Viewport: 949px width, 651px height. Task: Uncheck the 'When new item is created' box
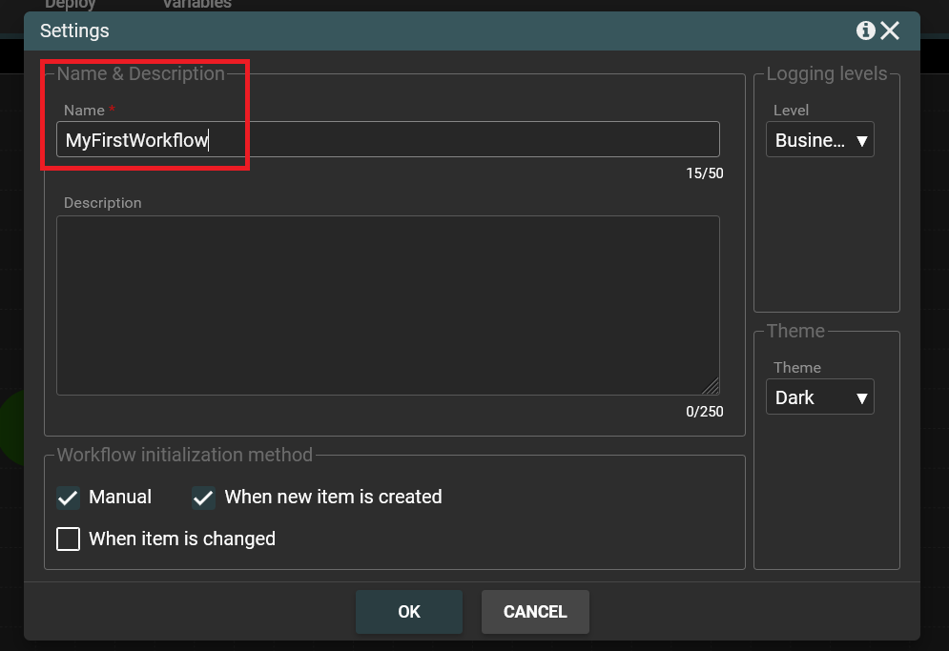(203, 498)
